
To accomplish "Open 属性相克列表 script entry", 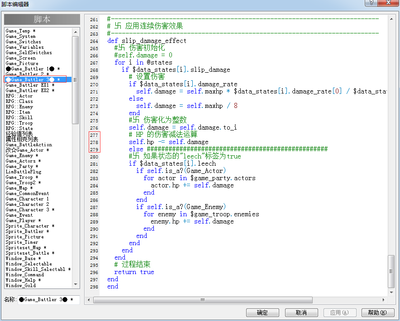I will tap(22, 139).
